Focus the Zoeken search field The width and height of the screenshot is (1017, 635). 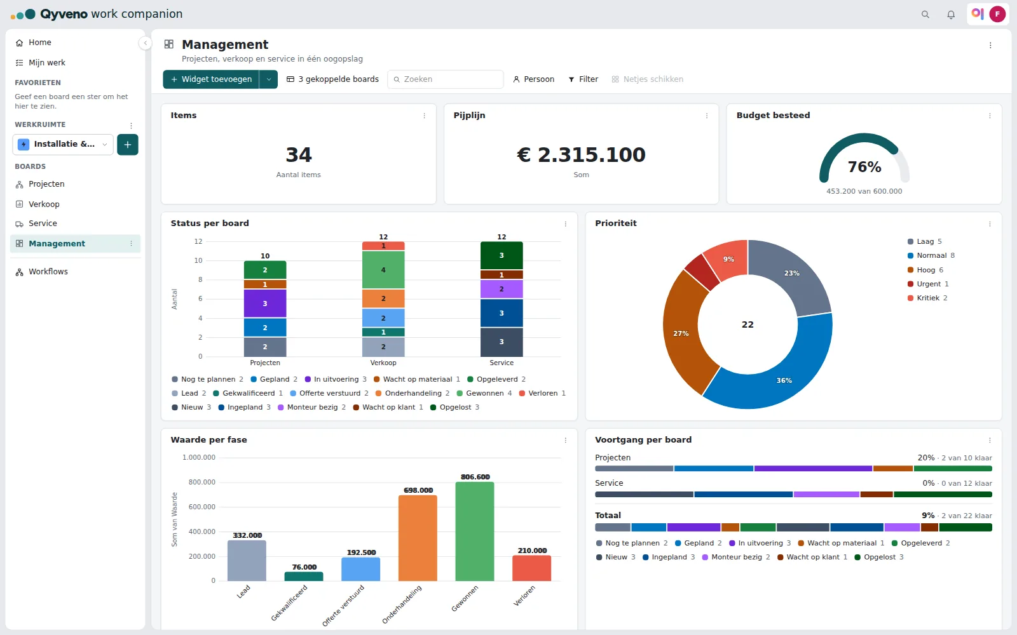pos(446,79)
